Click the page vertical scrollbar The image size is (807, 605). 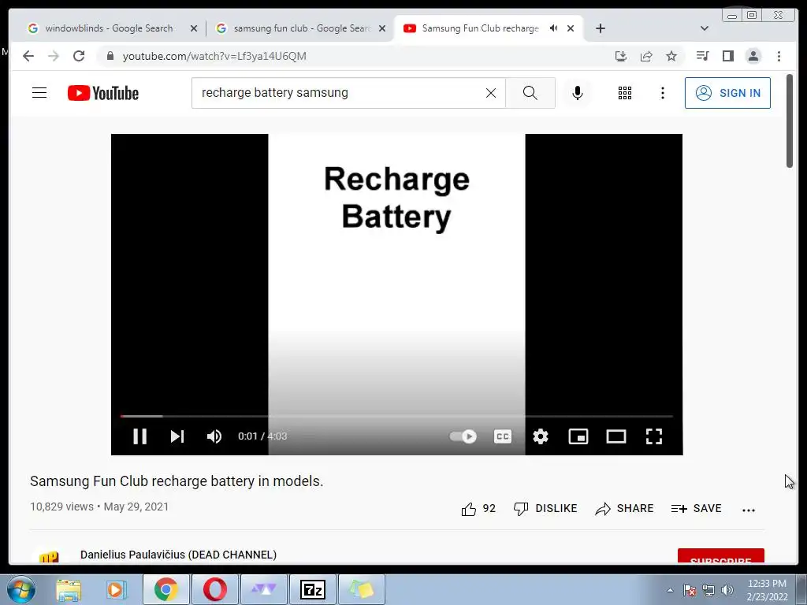tap(790, 121)
